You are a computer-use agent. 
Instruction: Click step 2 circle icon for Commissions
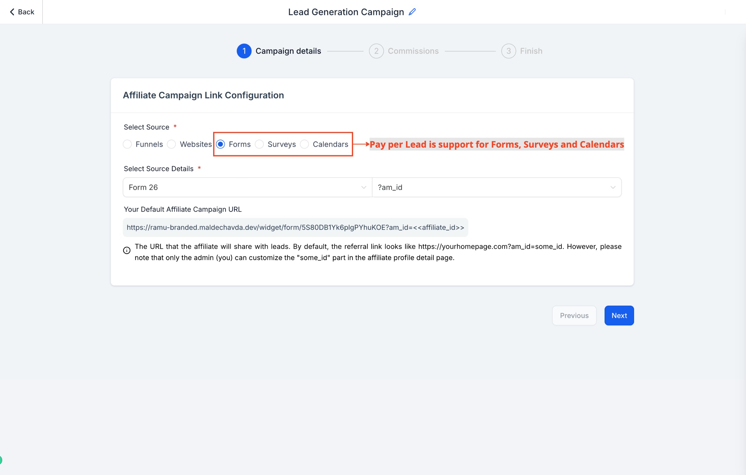click(376, 51)
